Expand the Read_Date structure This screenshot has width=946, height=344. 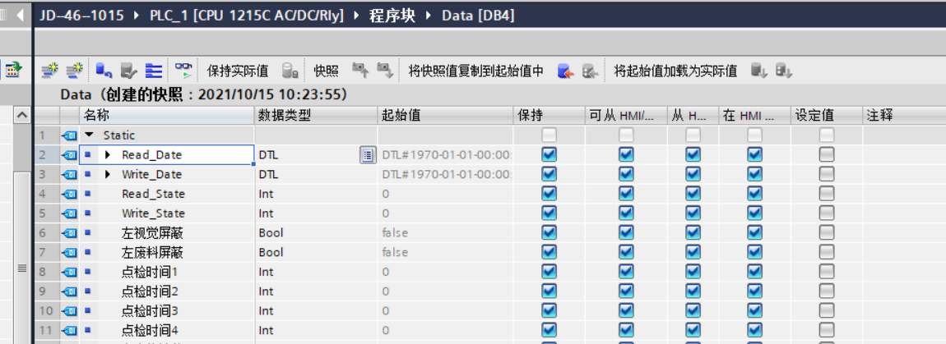(107, 154)
